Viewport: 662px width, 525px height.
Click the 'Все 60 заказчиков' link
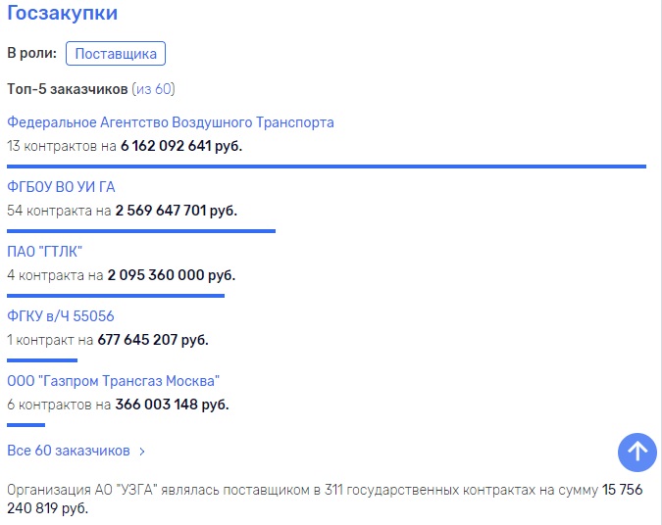coord(69,451)
